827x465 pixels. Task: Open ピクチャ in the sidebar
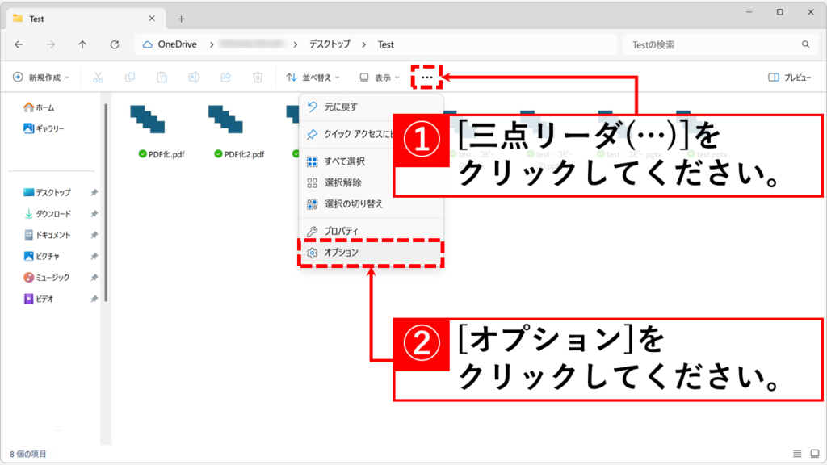coord(42,256)
